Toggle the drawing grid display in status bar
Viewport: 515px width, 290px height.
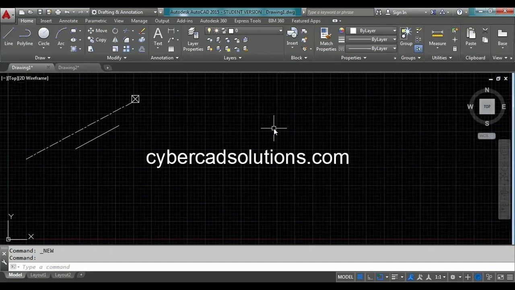[x=360, y=277]
